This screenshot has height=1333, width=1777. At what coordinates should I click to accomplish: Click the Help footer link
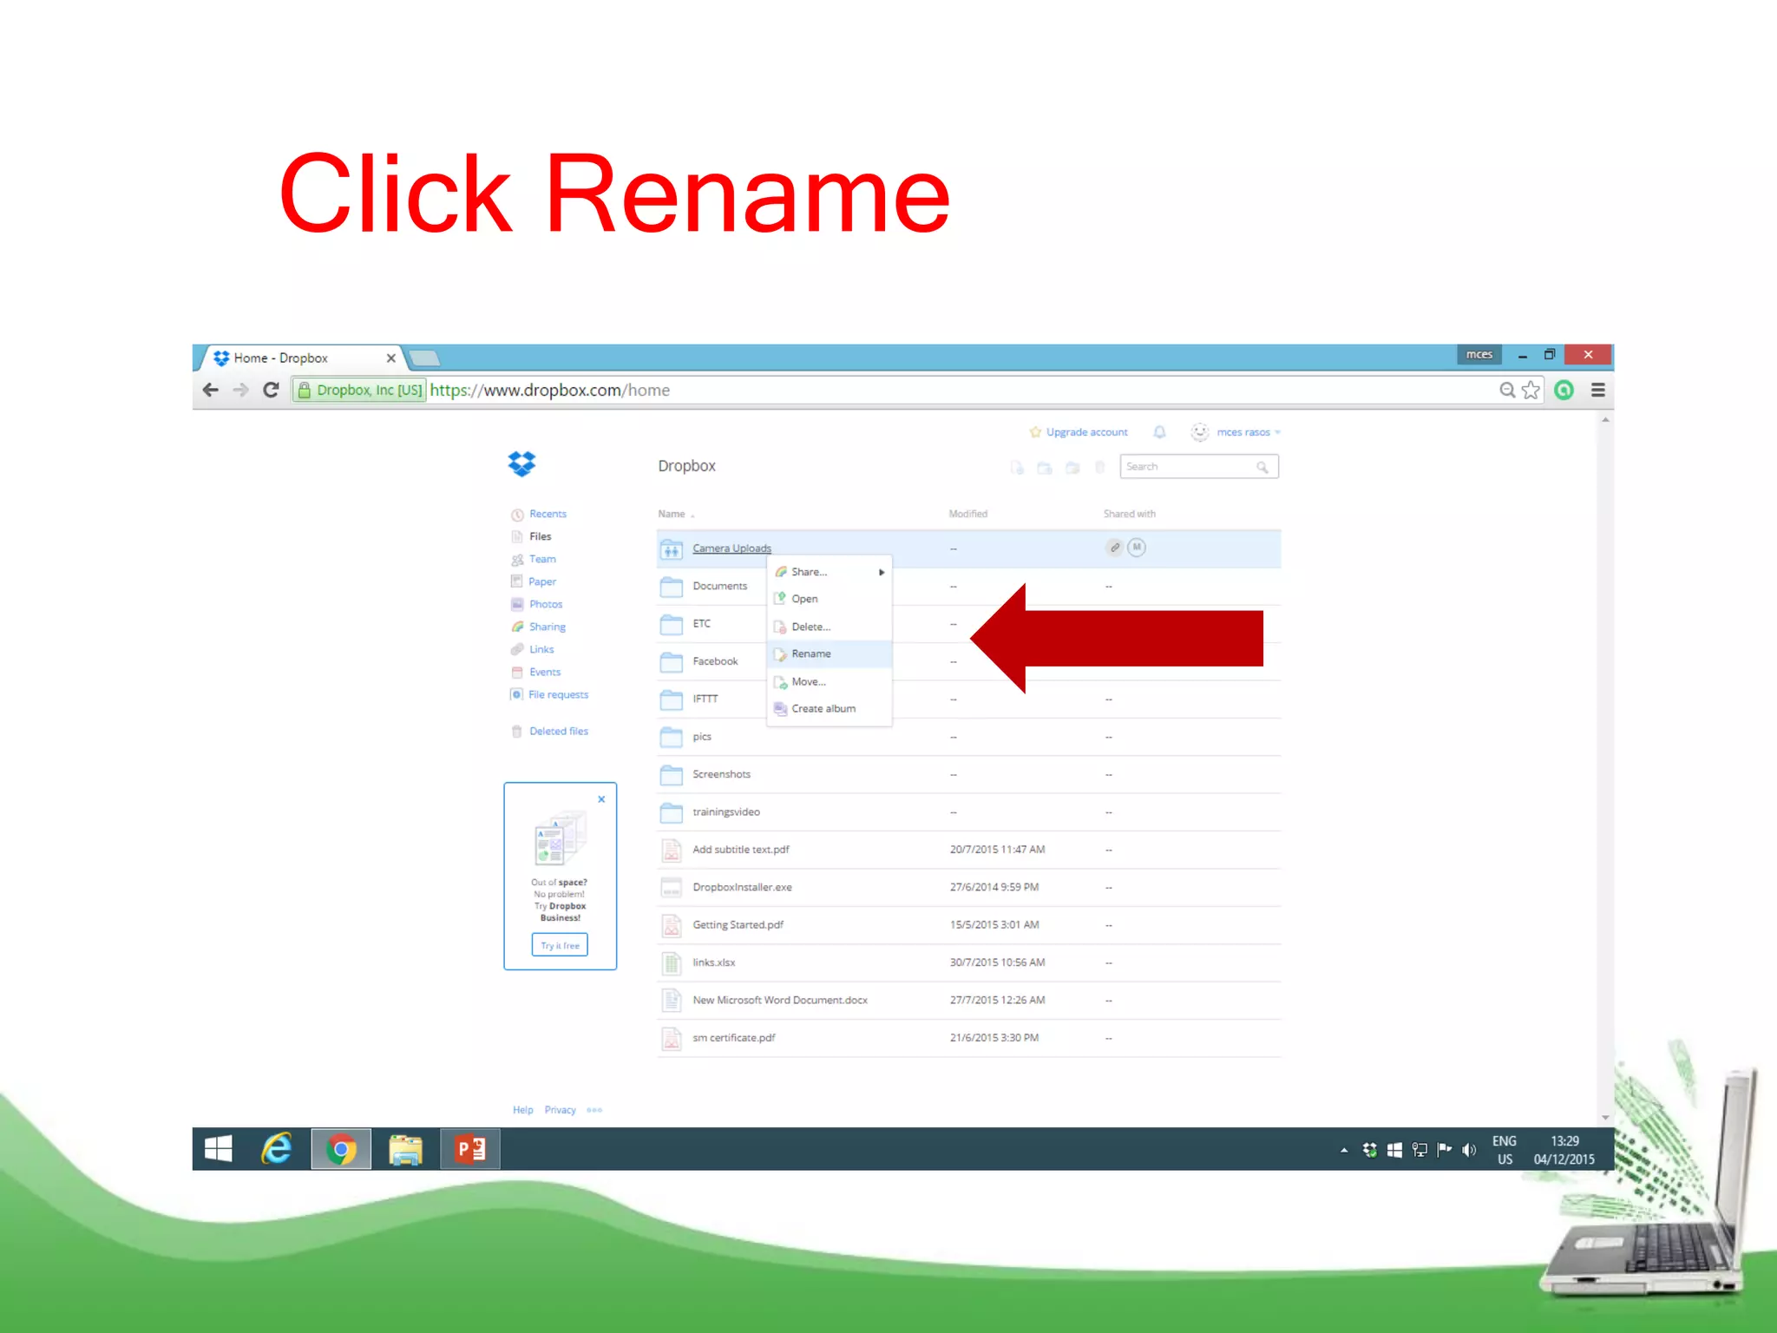(x=522, y=1110)
